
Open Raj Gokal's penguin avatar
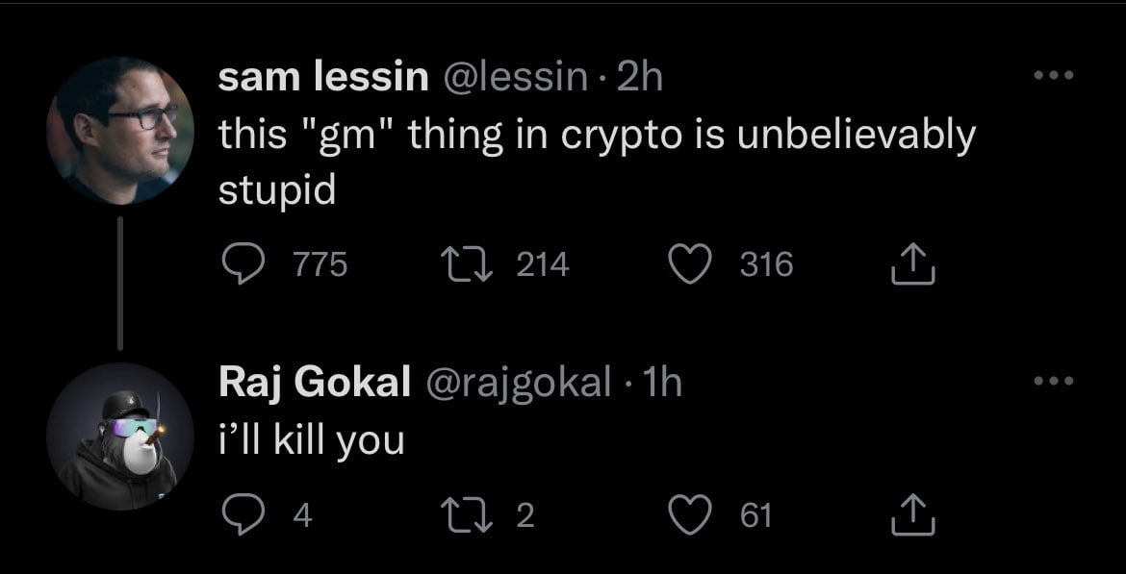[119, 436]
